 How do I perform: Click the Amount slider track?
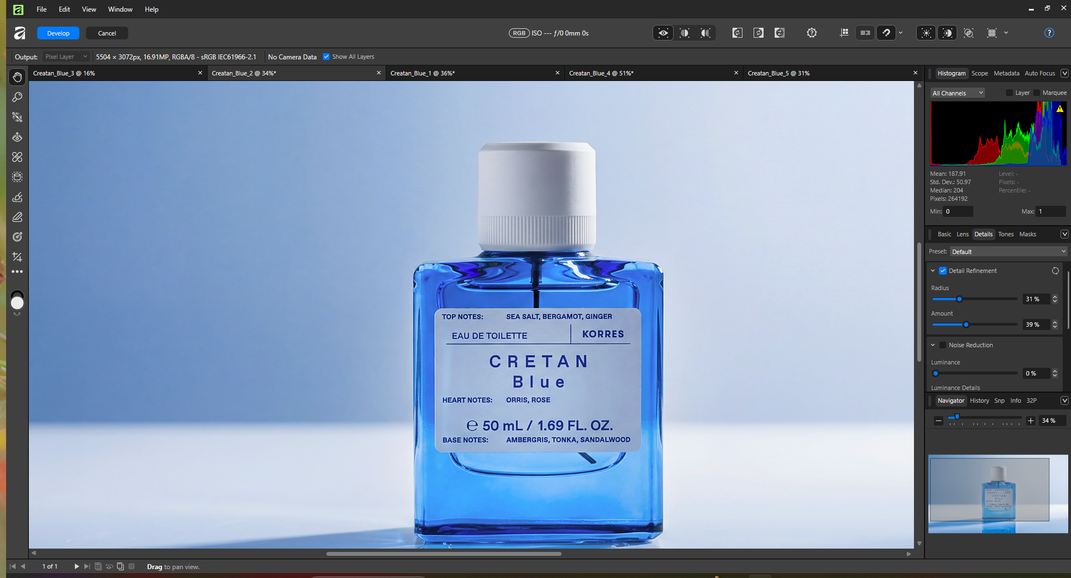tap(974, 325)
